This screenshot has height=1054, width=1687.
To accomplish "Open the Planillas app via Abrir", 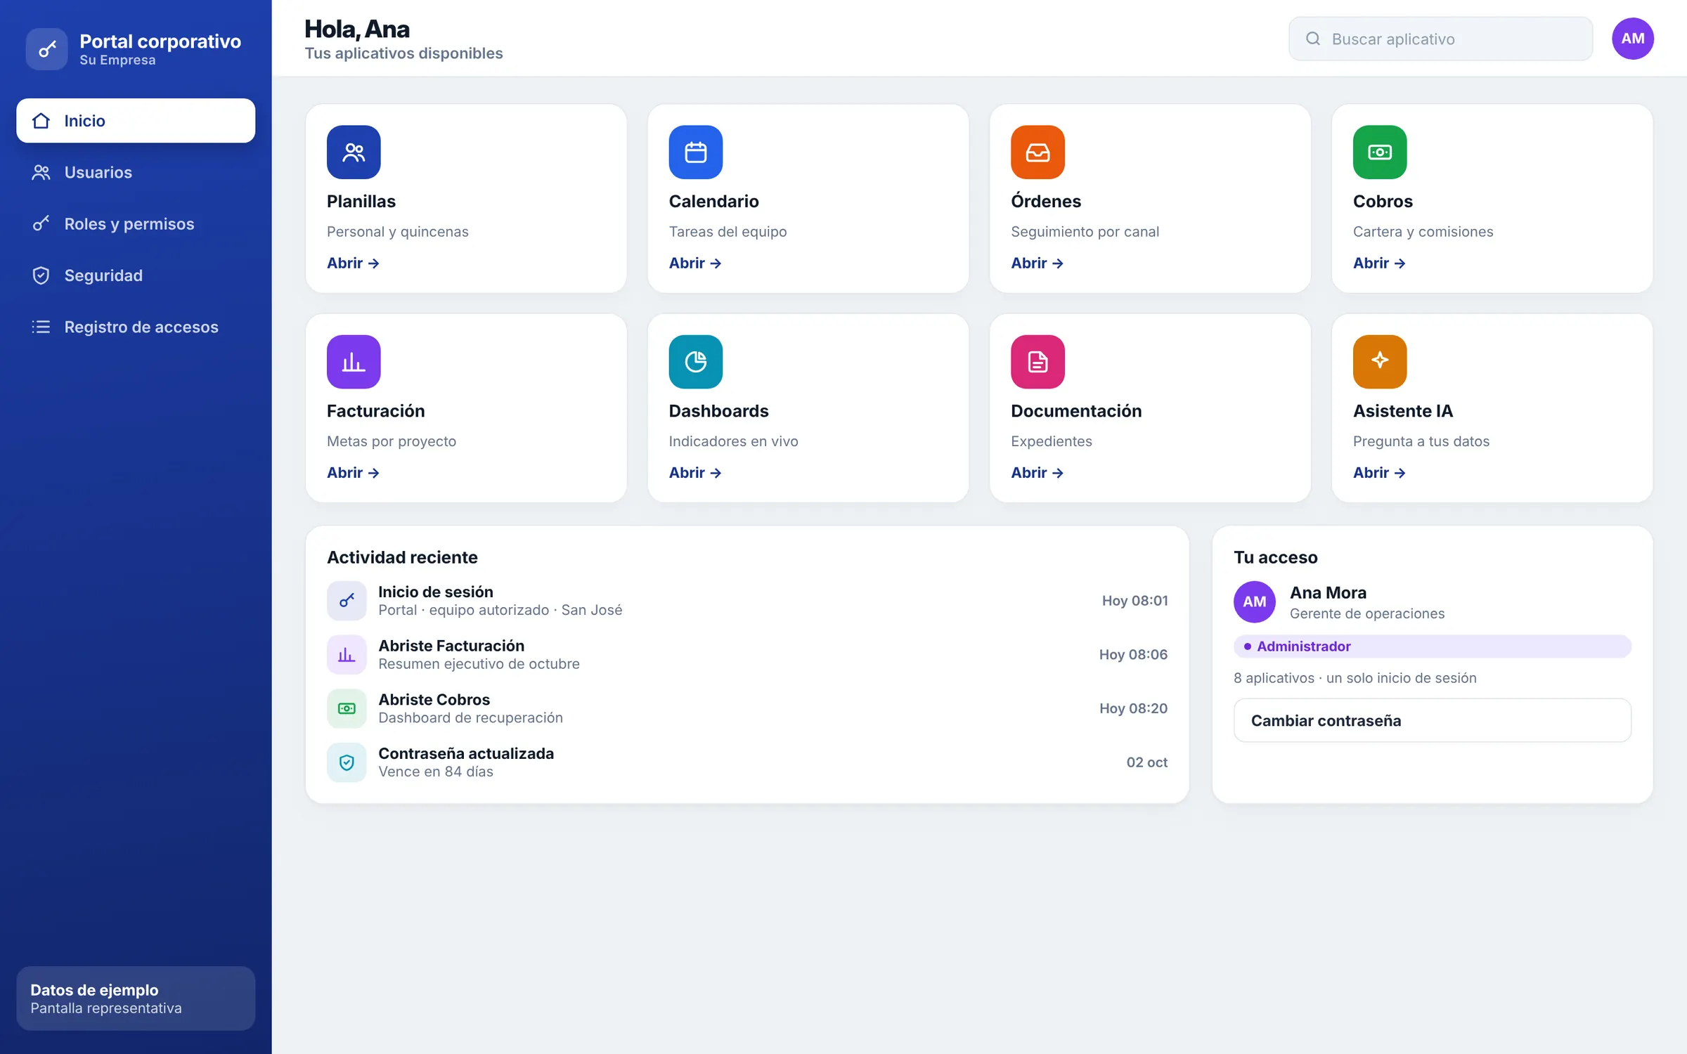I will [x=353, y=263].
